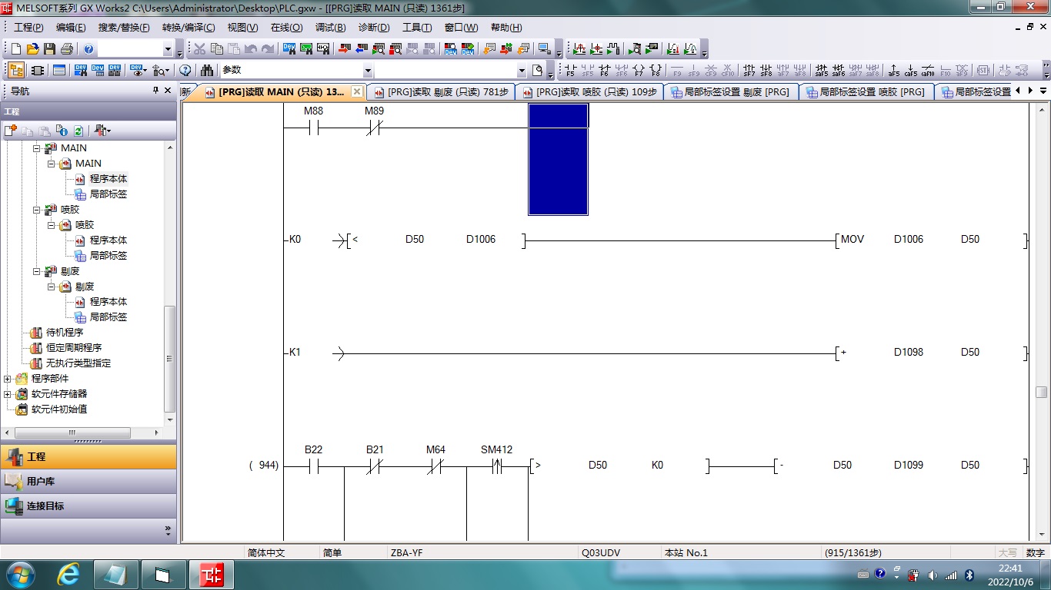The image size is (1051, 590).
Task: Click the Print icon in toolbar
Action: coord(66,49)
